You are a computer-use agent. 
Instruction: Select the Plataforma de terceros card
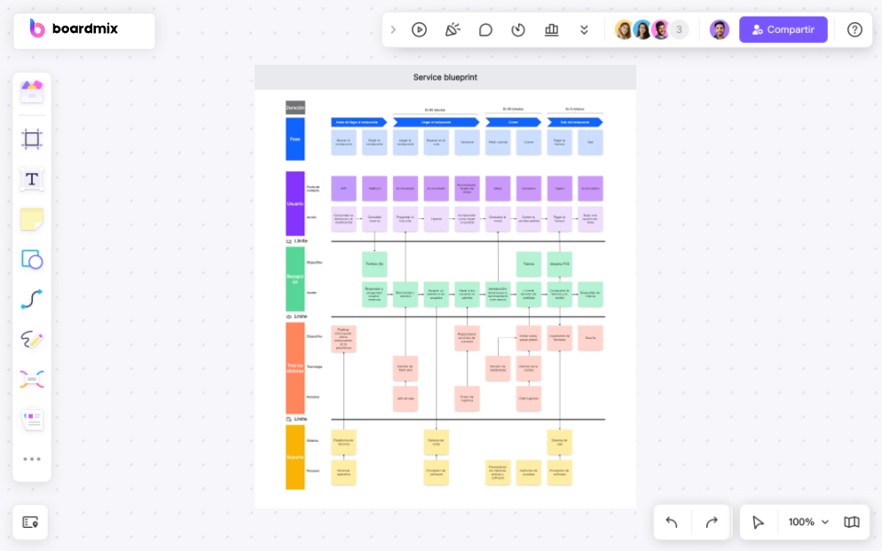point(343,442)
